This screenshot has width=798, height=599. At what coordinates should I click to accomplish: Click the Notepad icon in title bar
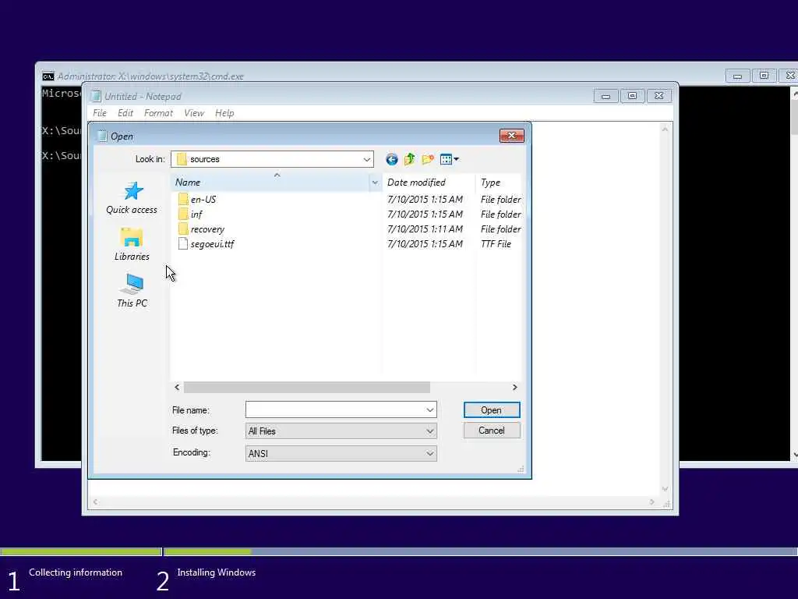click(96, 96)
